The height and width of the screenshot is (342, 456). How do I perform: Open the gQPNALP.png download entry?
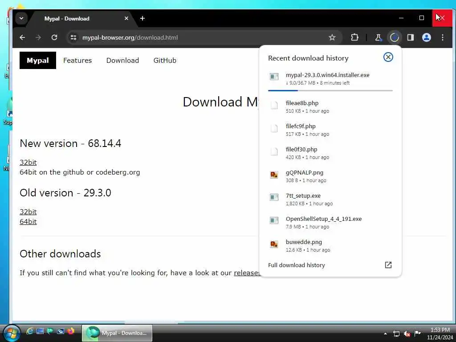click(330, 176)
